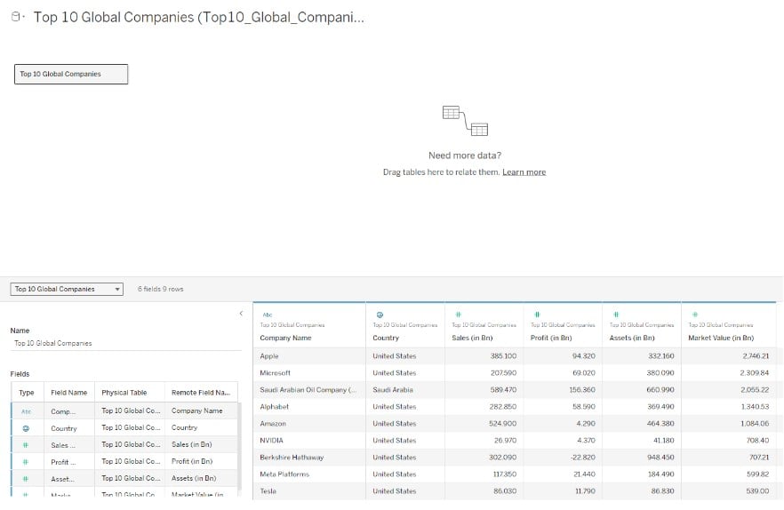
Task: Select the Top 10 Global Companies table box on canvas
Action: (x=71, y=74)
